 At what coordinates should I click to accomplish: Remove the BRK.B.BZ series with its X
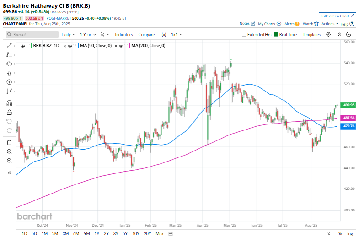point(64,46)
